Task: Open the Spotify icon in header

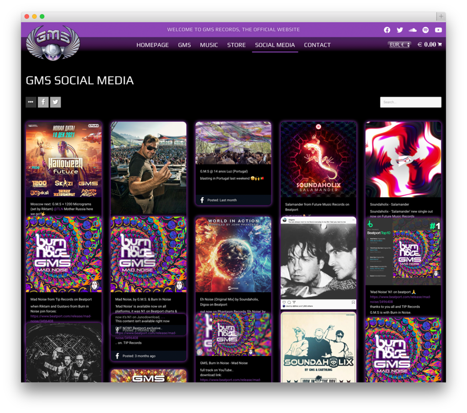Action: click(425, 30)
